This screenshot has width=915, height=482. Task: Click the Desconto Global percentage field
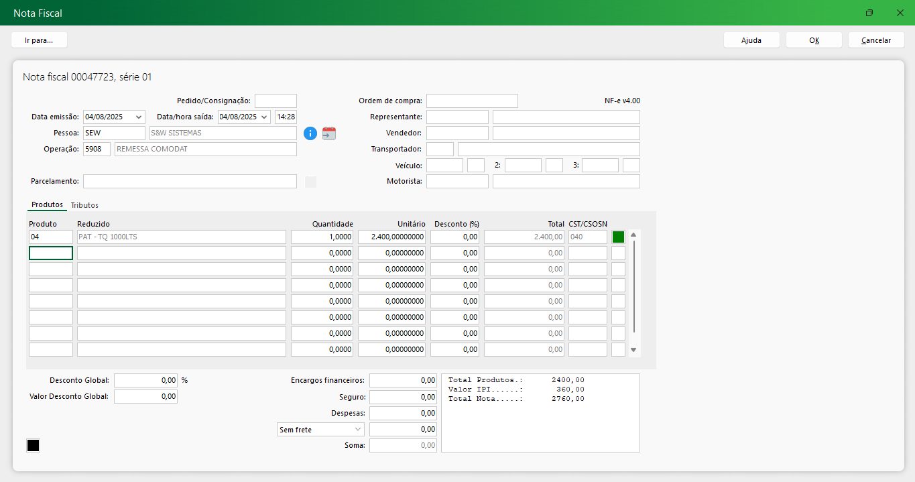(x=145, y=380)
